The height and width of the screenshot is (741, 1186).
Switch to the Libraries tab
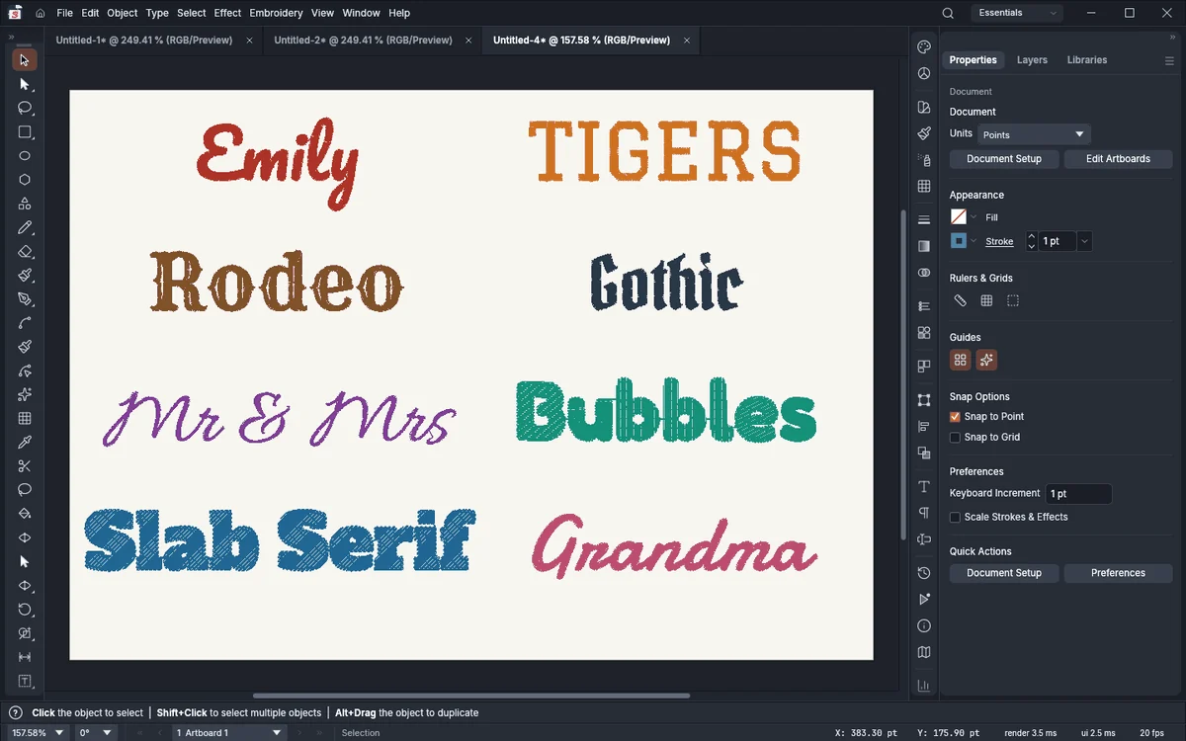(1087, 60)
